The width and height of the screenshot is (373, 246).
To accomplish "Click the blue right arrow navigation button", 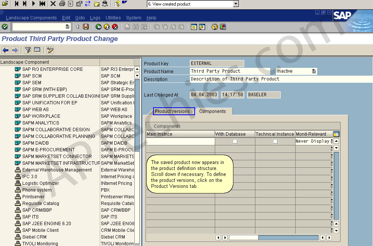I will (15, 50).
